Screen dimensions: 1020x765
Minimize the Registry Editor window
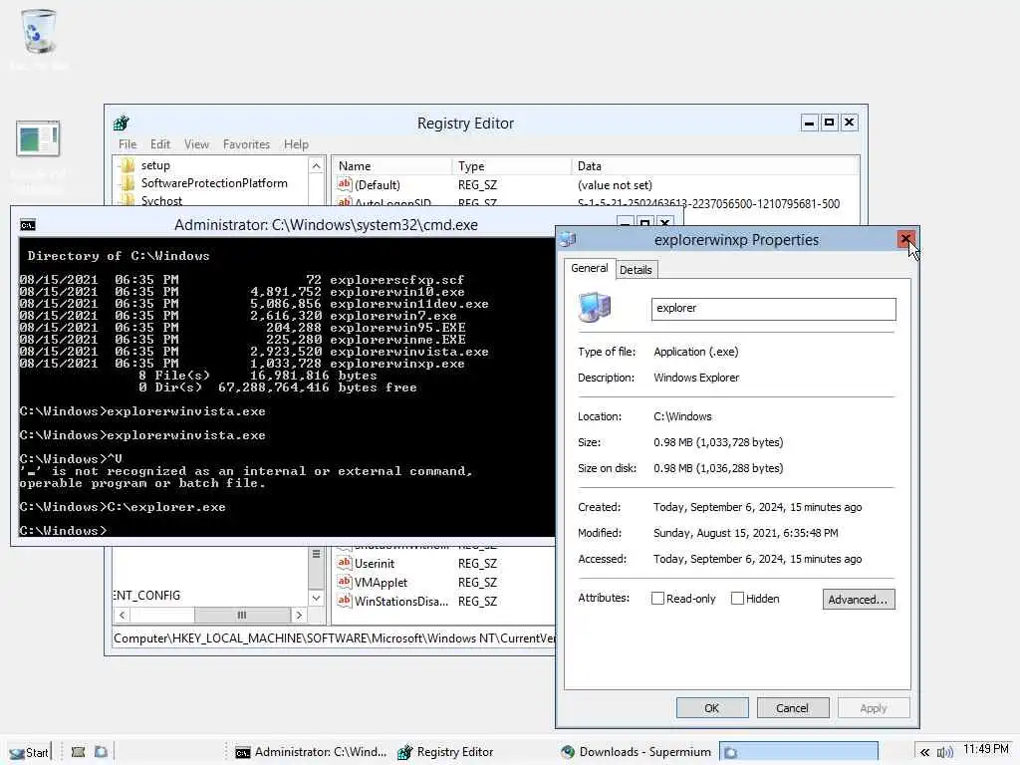pyautogui.click(x=809, y=123)
